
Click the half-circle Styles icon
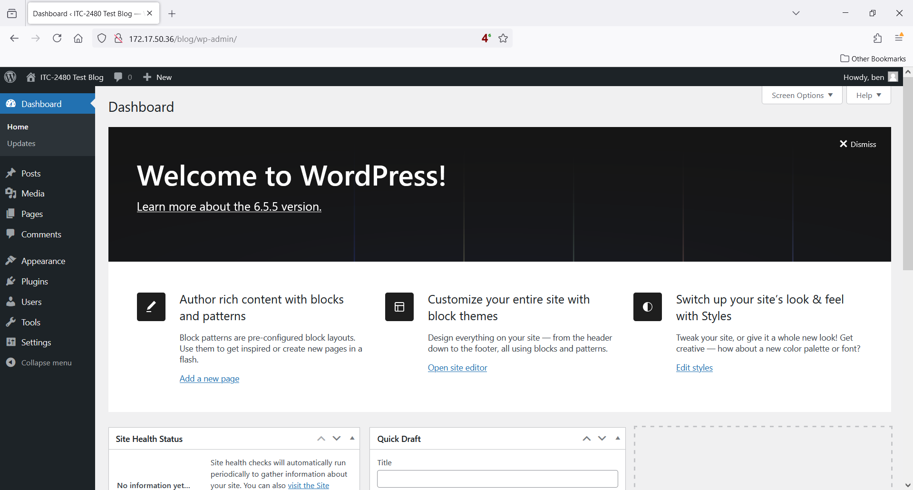tap(648, 307)
